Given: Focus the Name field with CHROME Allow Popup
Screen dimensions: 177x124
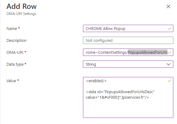Looking at the screenshot, I should point(128,28).
